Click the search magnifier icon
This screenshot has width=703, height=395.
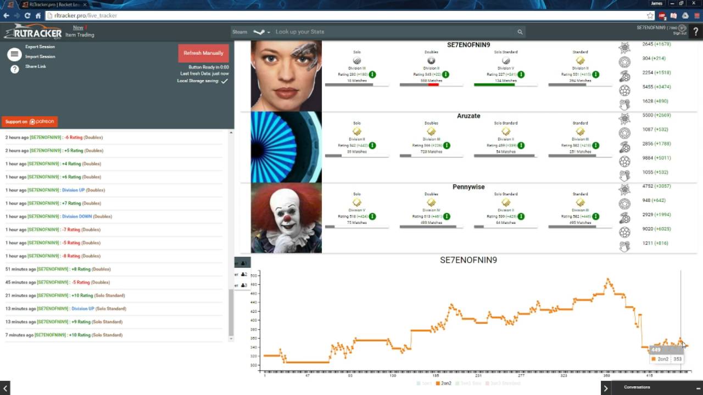click(x=520, y=32)
